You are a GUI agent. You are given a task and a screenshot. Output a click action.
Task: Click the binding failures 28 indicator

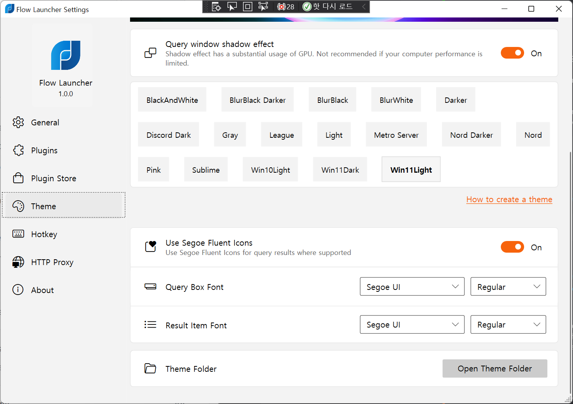[x=286, y=7]
